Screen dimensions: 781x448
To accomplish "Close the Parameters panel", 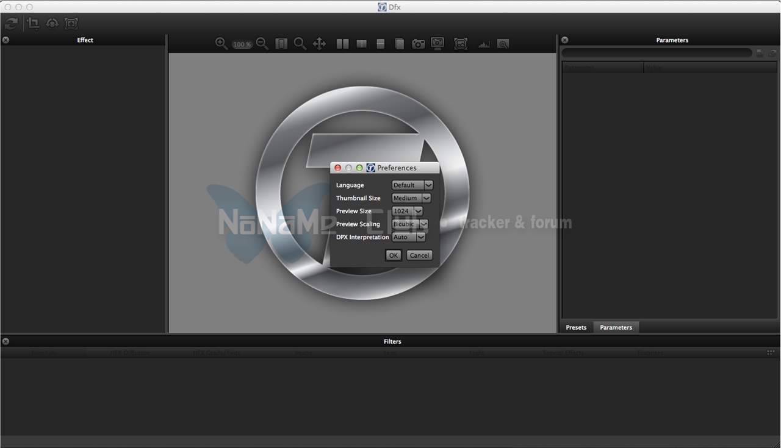I will (564, 40).
